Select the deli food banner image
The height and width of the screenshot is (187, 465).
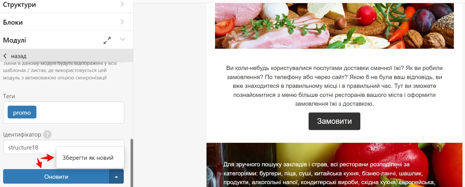pos(334,26)
